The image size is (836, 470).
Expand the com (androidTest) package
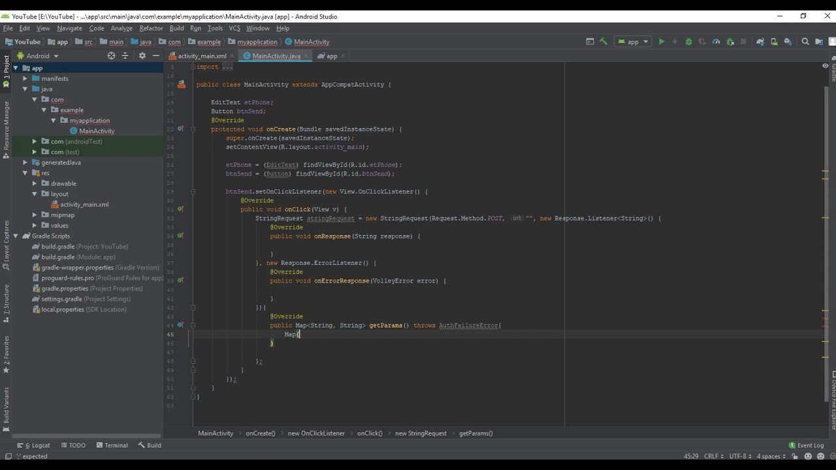(x=35, y=141)
